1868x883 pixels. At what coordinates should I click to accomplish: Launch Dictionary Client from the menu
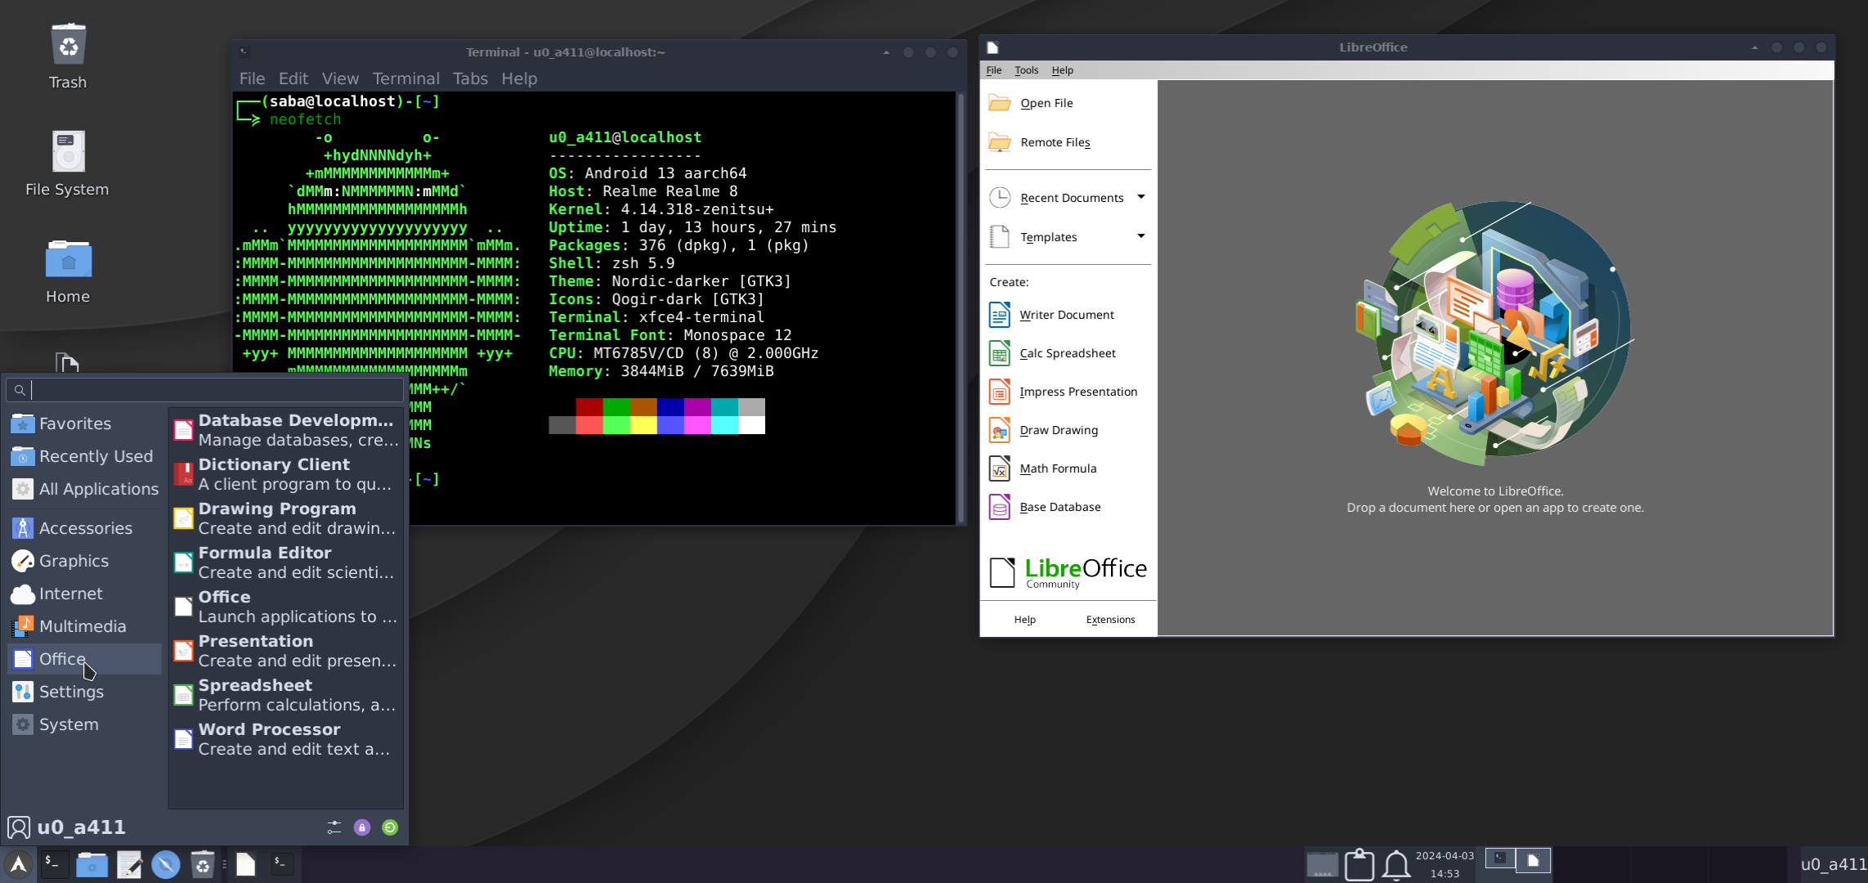pos(286,474)
